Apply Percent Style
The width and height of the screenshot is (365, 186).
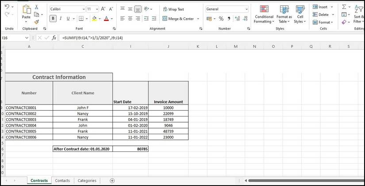pyautogui.click(x=221, y=19)
